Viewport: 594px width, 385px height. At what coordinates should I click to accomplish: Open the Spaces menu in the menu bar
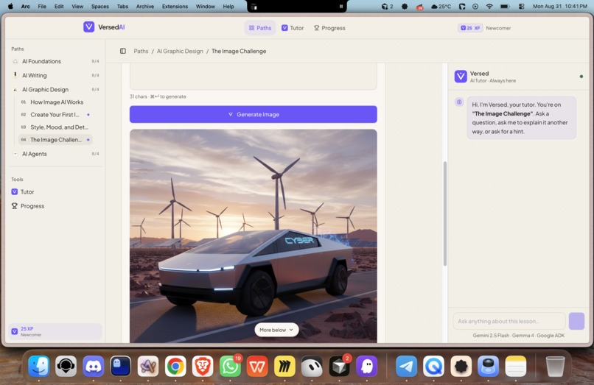pos(100,7)
